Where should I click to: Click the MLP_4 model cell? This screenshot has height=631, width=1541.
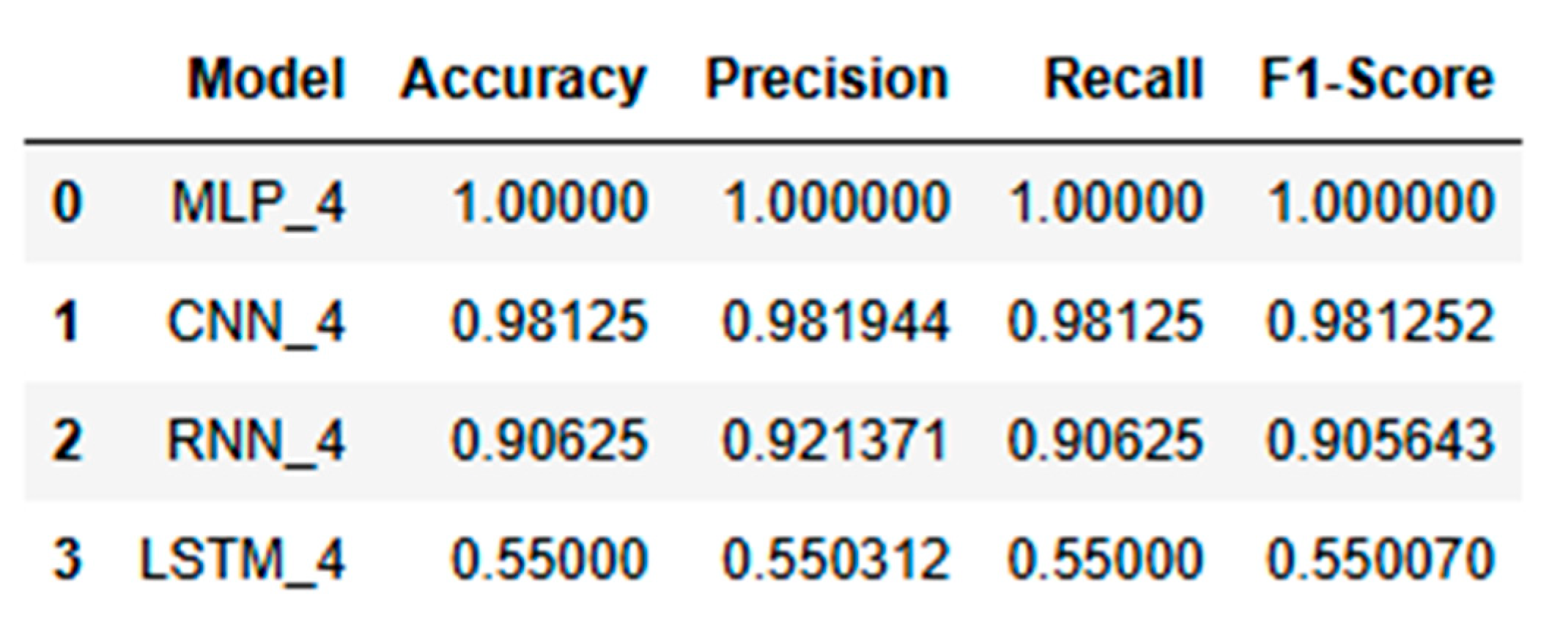tap(257, 202)
